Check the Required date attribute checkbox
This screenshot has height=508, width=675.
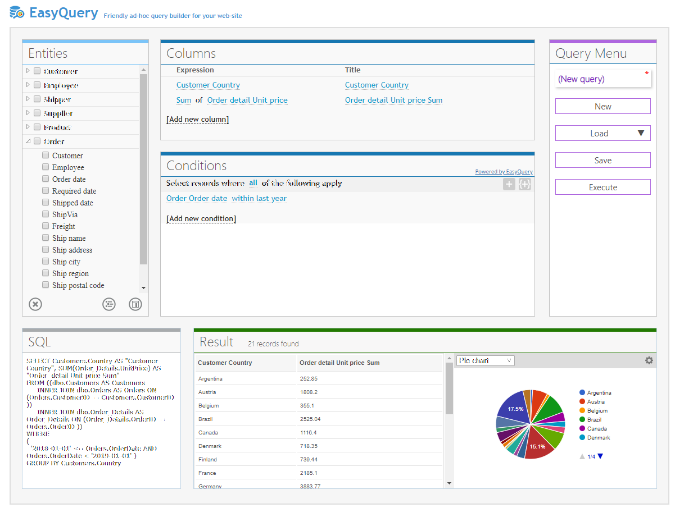(46, 191)
